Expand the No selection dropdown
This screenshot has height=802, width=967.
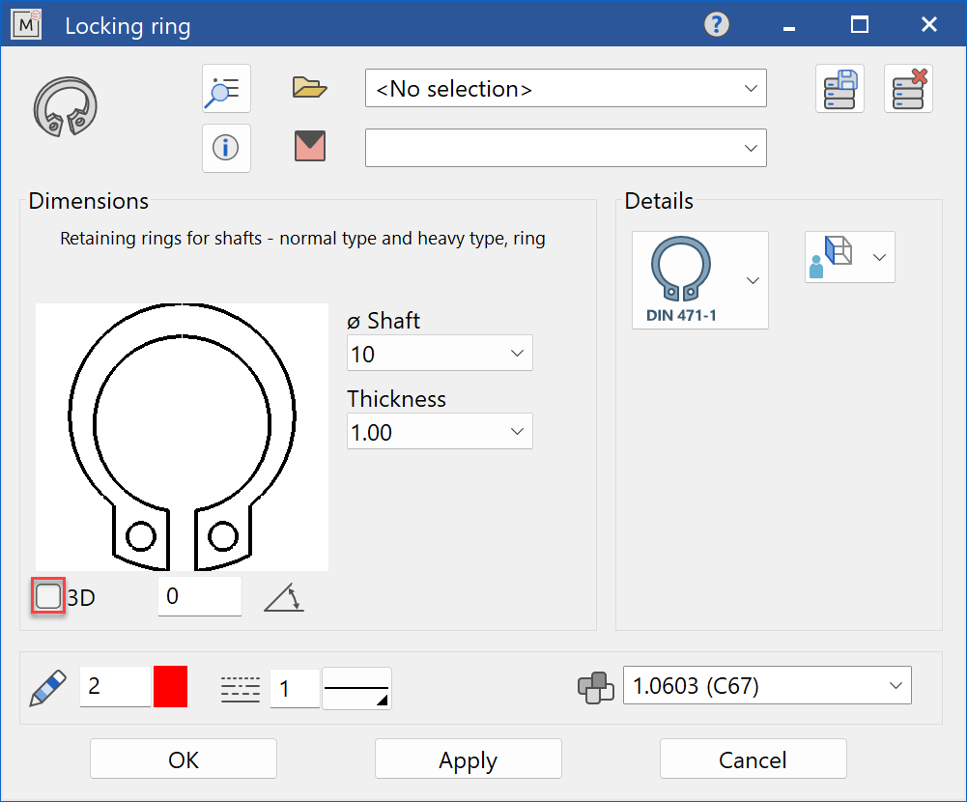tap(565, 88)
